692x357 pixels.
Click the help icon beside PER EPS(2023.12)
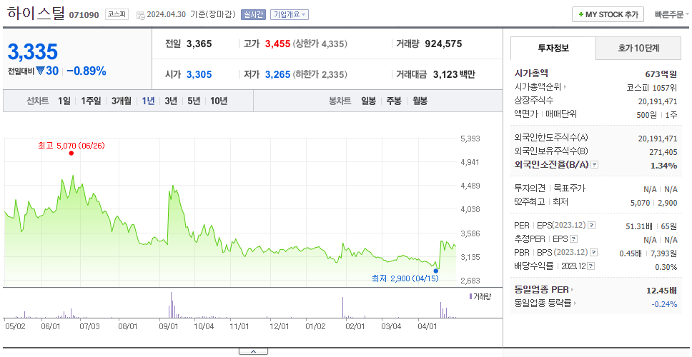(591, 226)
